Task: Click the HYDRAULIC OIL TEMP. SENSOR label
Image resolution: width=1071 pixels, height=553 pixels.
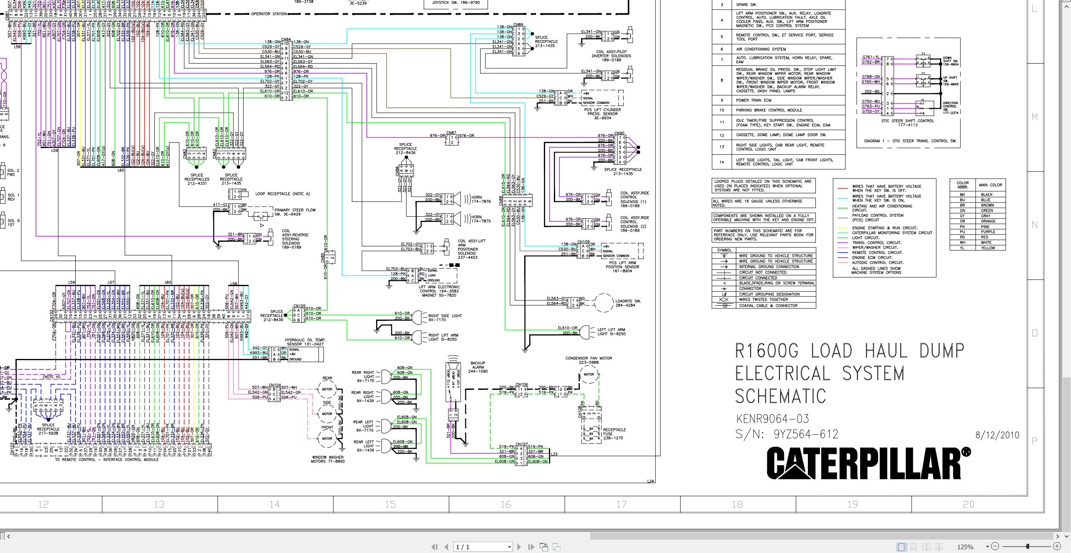Action: coord(305,342)
